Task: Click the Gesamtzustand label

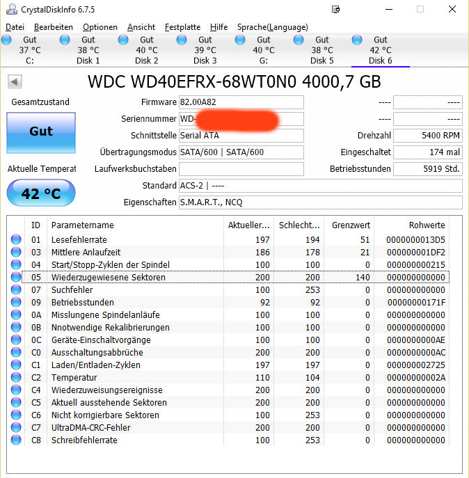Action: 40,102
